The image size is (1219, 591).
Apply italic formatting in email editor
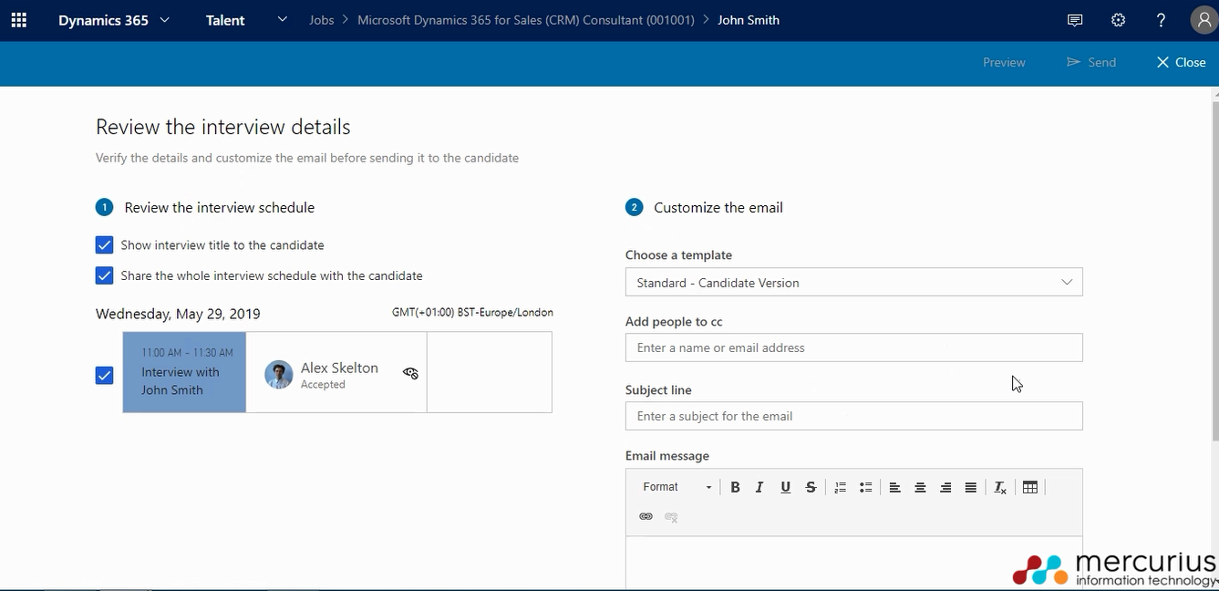[759, 487]
